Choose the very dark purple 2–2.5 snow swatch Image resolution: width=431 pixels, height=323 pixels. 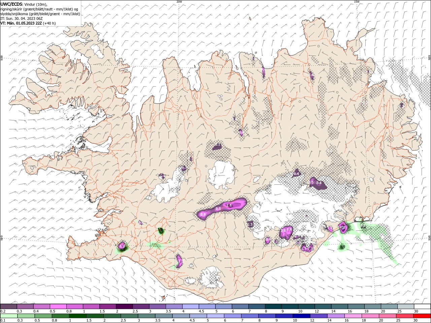point(124,307)
